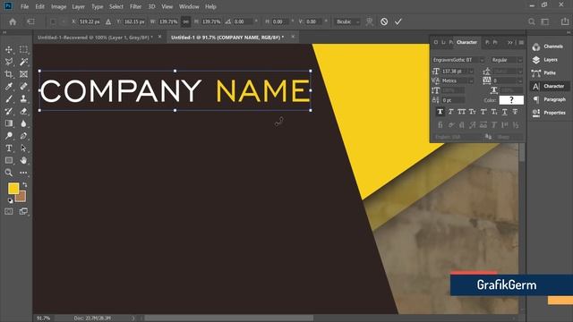Commit the transform with the checkmark
The image size is (573, 322).
click(x=398, y=21)
